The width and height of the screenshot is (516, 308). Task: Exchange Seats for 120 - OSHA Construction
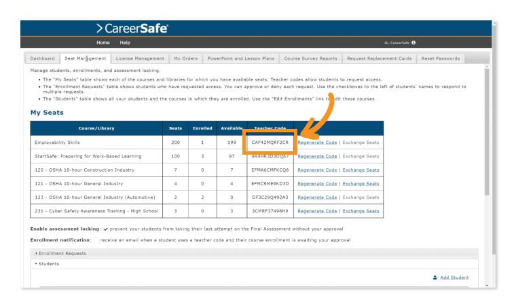tap(361, 170)
